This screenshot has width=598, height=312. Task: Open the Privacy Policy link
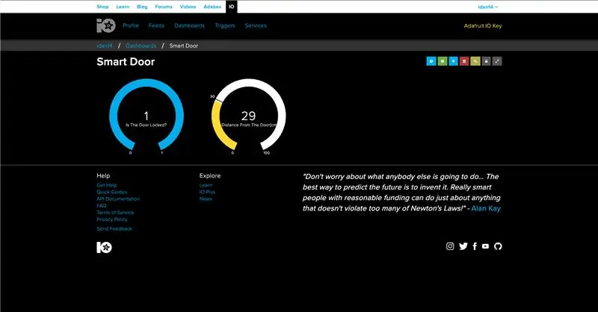[112, 219]
